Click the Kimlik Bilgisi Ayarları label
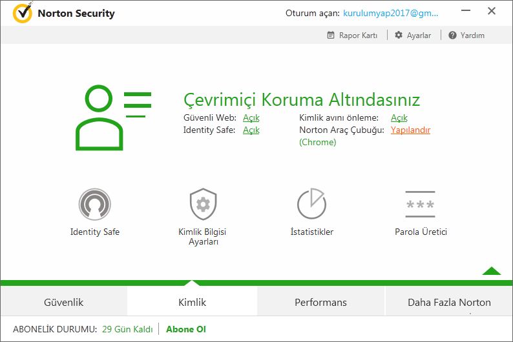 [x=202, y=237]
